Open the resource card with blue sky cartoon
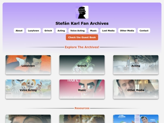 (136, 119)
